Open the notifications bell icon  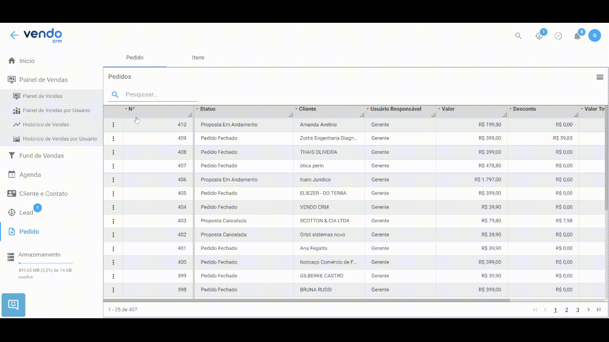pyautogui.click(x=577, y=36)
